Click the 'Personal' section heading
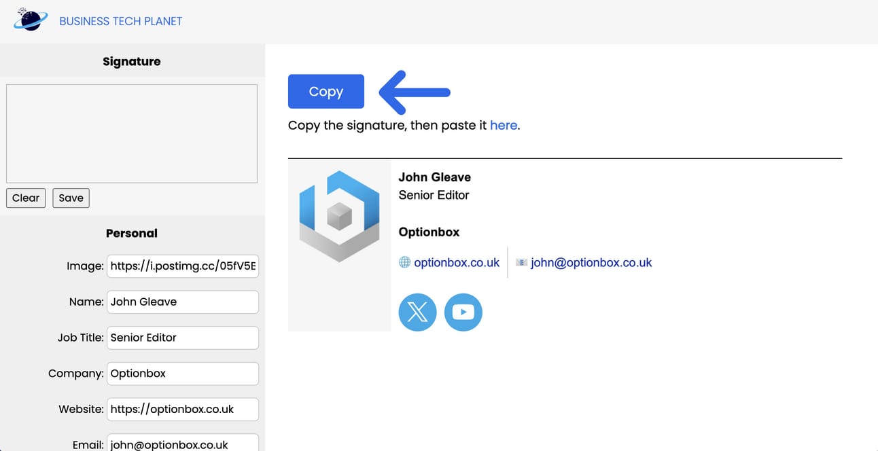Viewport: 878px width, 451px height. 132,233
